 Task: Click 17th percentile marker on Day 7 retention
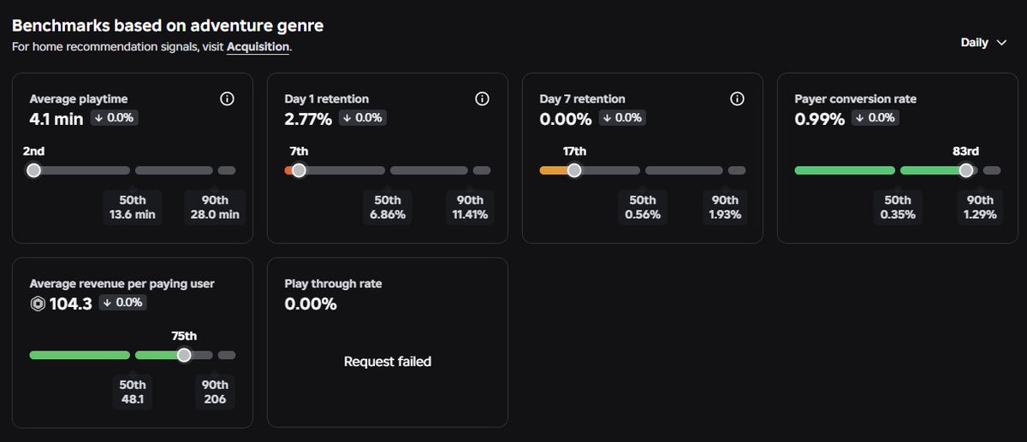(574, 170)
